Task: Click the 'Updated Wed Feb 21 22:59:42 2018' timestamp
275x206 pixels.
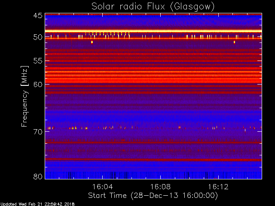Action: point(37,204)
